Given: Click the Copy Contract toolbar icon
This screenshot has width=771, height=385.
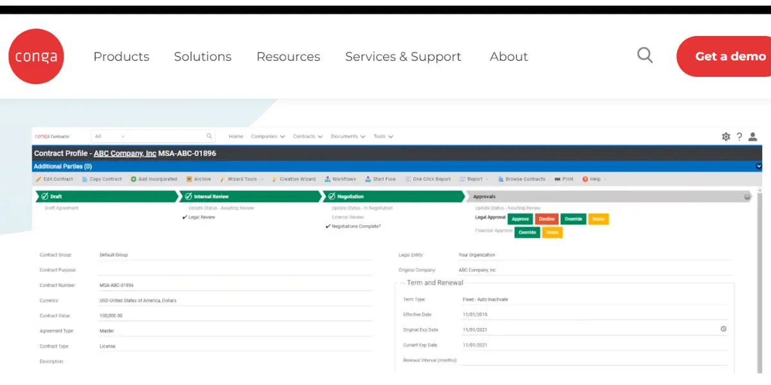Looking at the screenshot, I should coord(85,179).
